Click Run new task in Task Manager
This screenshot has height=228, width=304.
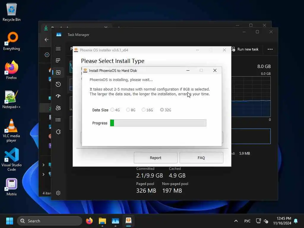[245, 49]
